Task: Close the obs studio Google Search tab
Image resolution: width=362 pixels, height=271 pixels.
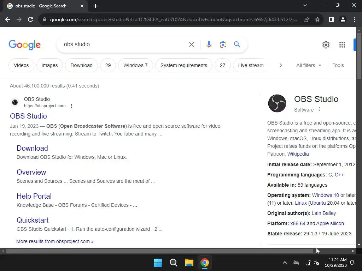Action: [82, 6]
